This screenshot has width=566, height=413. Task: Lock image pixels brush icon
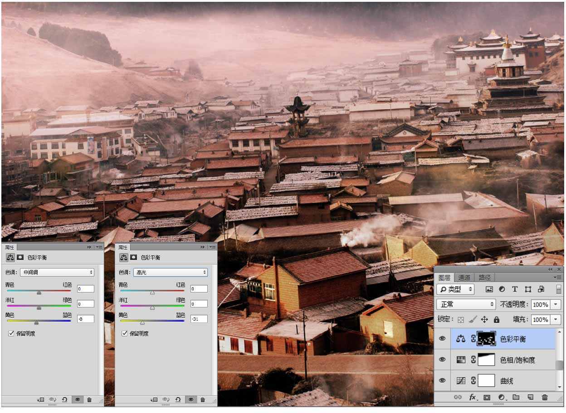click(472, 319)
